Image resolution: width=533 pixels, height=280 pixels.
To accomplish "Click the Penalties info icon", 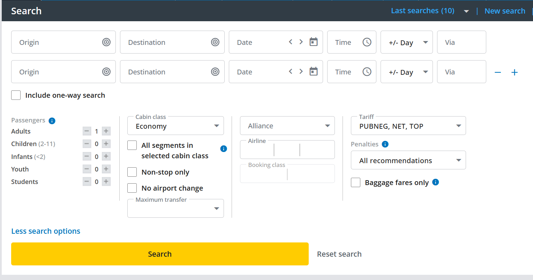I will 385,144.
